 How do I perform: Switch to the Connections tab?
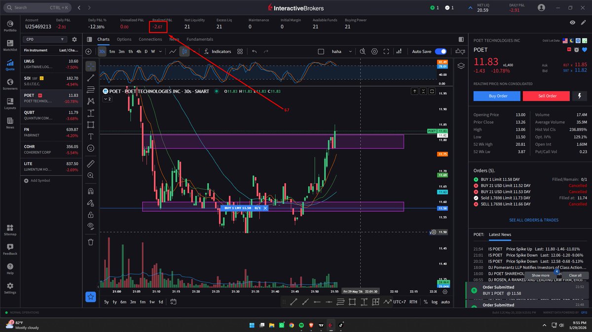(150, 39)
